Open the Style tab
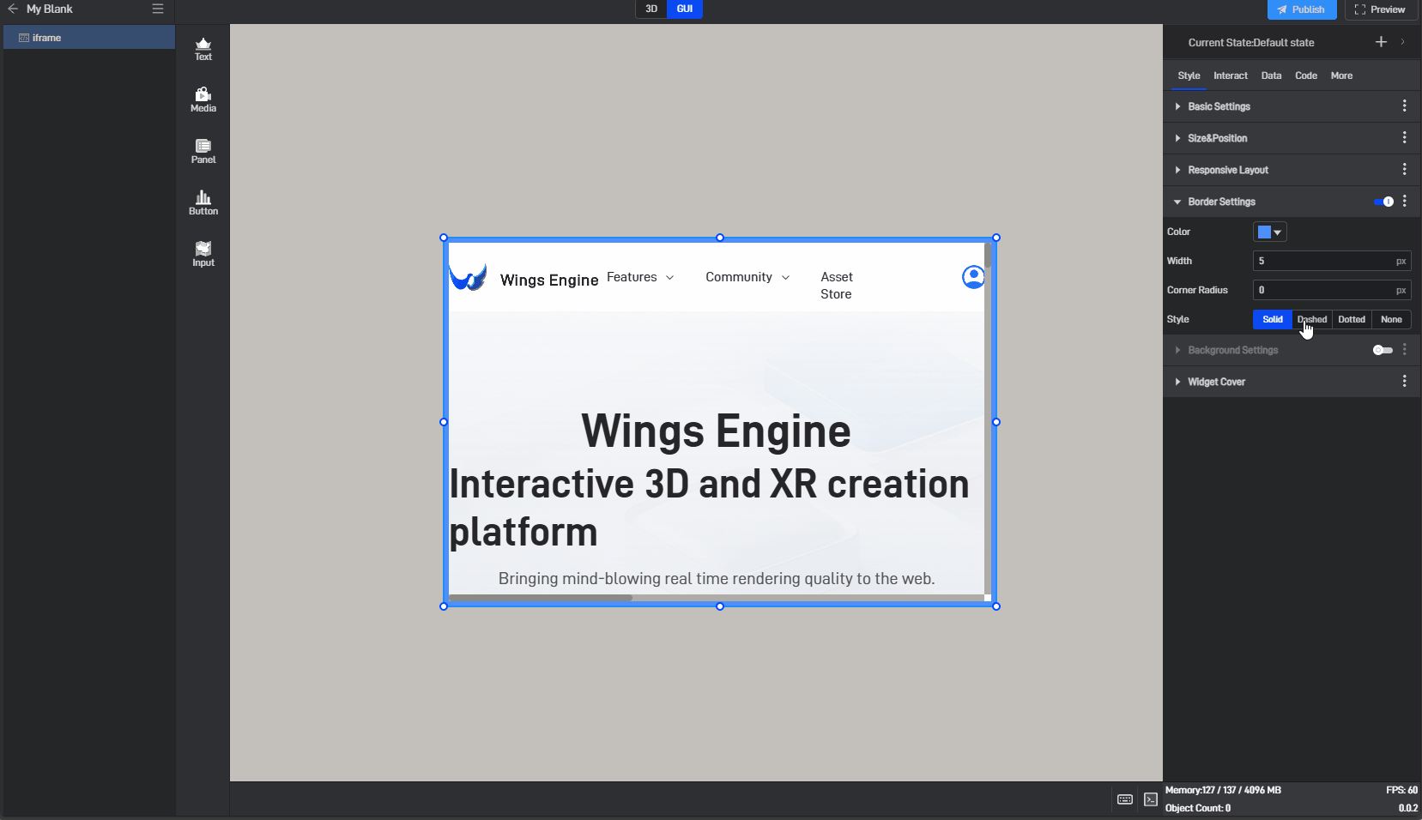 click(1189, 75)
